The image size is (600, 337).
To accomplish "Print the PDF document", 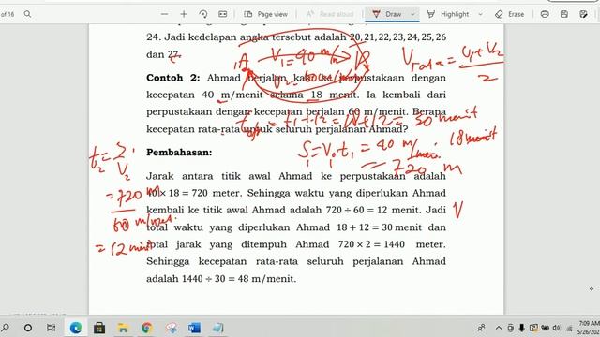I will 545,14.
